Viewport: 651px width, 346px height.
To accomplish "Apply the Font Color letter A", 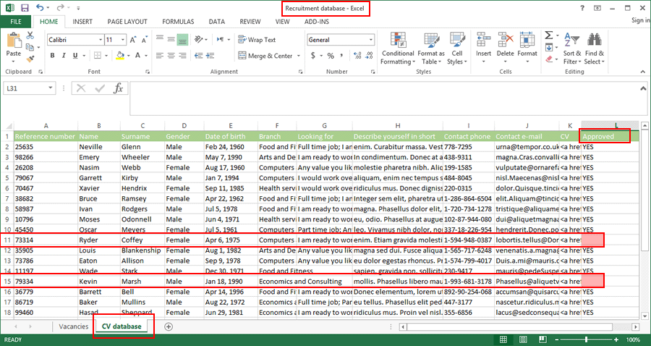I will pos(138,56).
